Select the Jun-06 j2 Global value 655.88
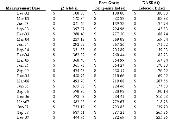This screenshot has width=170, height=120. 79,86
